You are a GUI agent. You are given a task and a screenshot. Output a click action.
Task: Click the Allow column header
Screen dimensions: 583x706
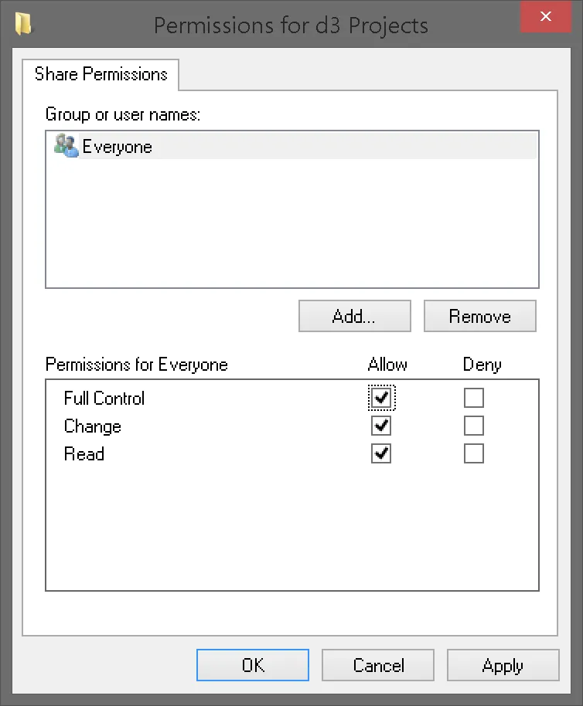pos(387,365)
